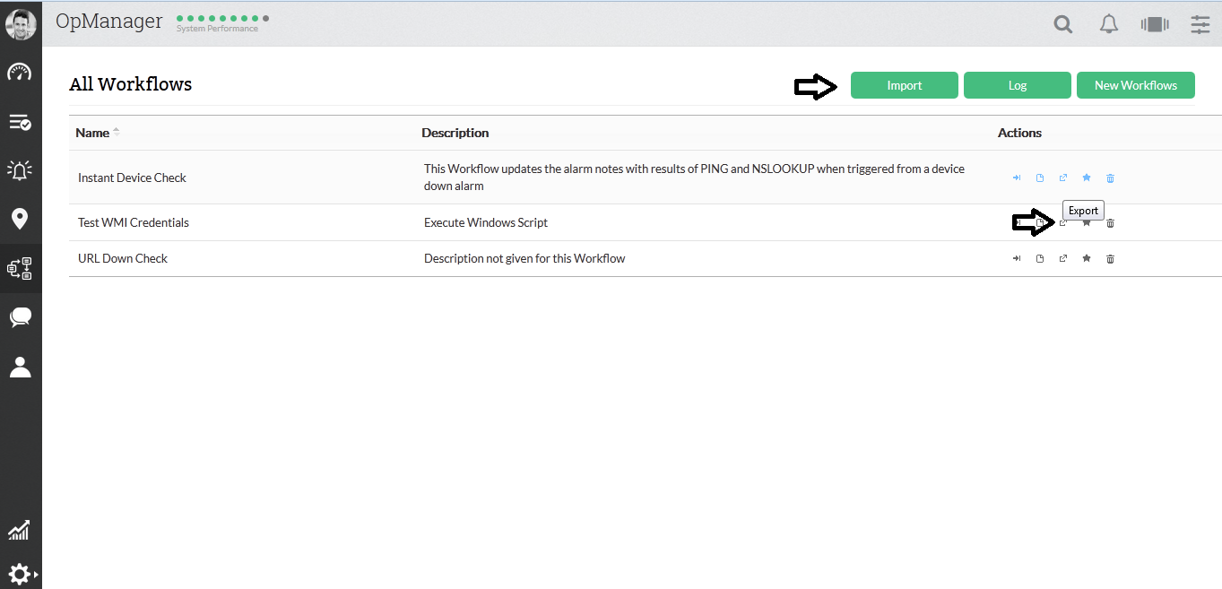The height and width of the screenshot is (589, 1222).
Task: Open the Workflow sidebar icon
Action: point(20,268)
